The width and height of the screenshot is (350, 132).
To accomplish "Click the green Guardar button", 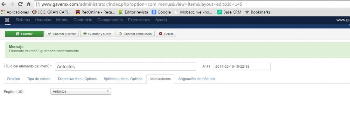I will [24, 34].
